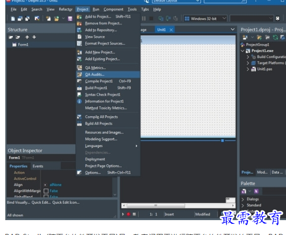Open the Component menu
The height and width of the screenshot is (235, 286).
tap(113, 9)
